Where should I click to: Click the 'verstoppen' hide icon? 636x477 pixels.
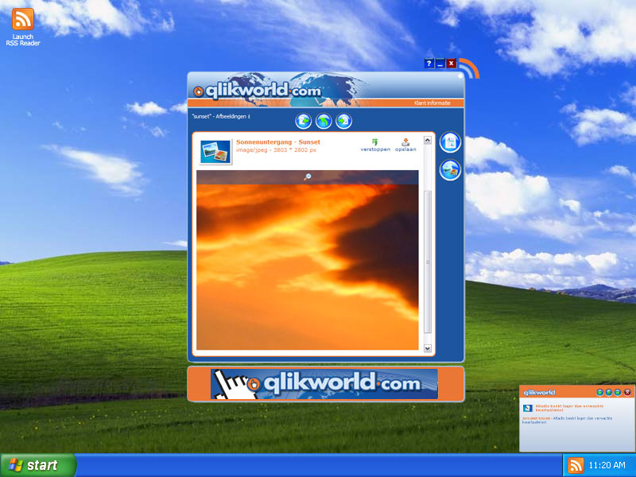(374, 142)
